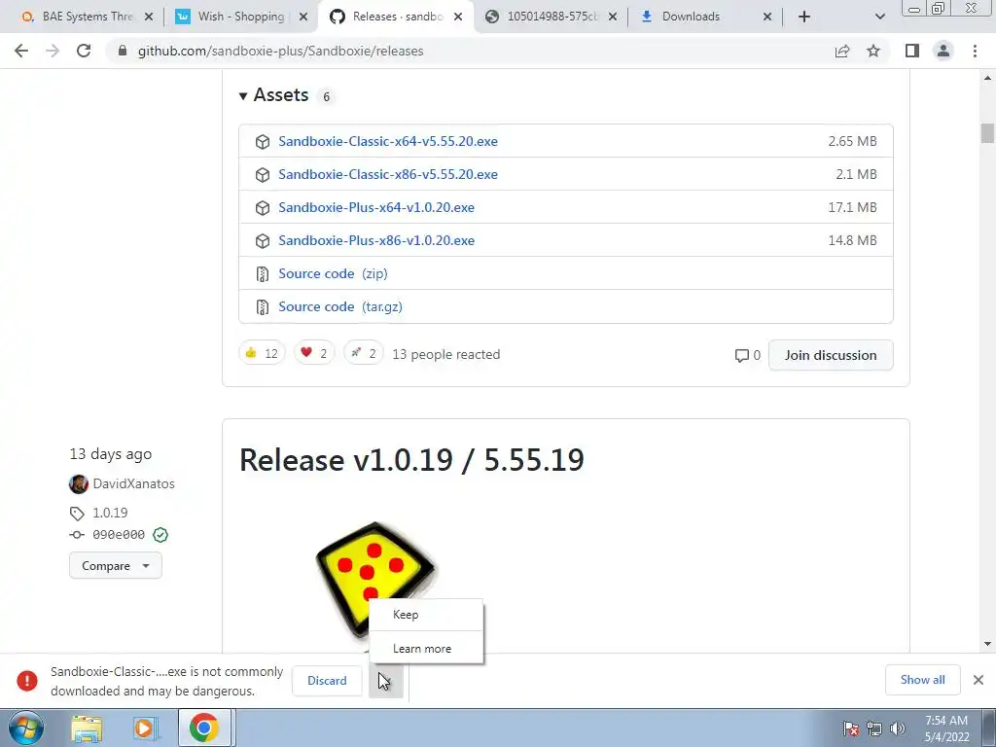This screenshot has width=996, height=747.
Task: Open Release v1.0.19 / 5.55.19 heading
Action: [x=411, y=460]
